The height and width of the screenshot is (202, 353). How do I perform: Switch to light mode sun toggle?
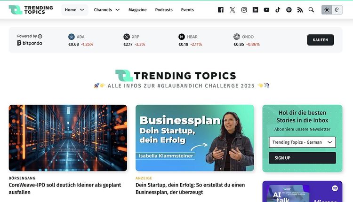click(327, 10)
